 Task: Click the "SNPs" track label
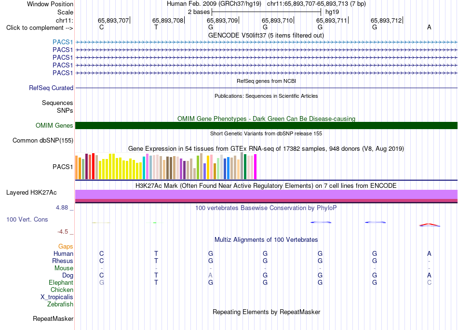pyautogui.click(x=65, y=110)
